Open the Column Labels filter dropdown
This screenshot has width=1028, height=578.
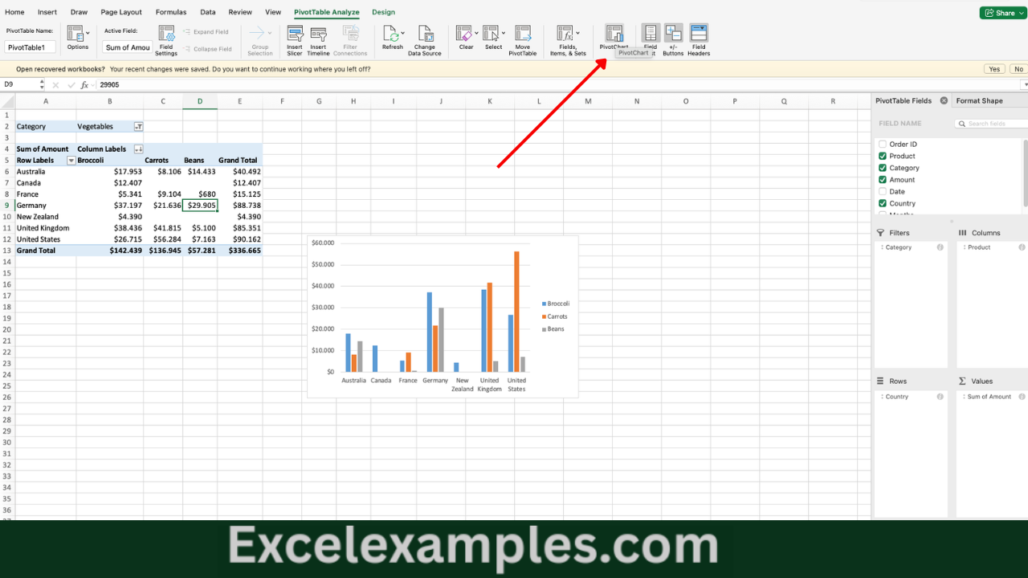click(138, 149)
